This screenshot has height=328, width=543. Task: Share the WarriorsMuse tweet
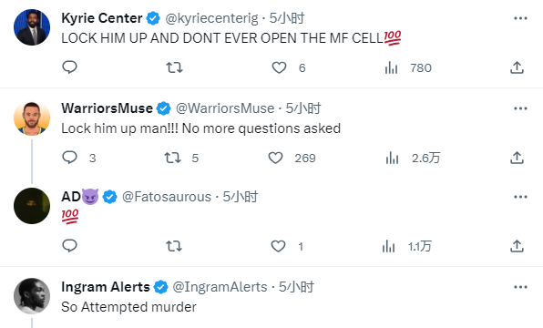pyautogui.click(x=517, y=158)
